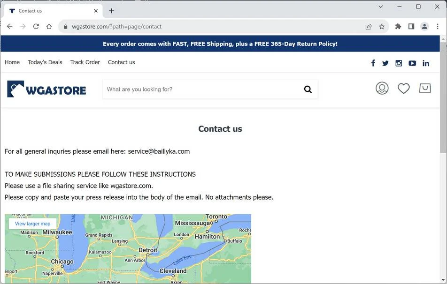Viewport: 447px width, 284px height.
Task: Open a new tab with the plus button
Action: pyautogui.click(x=111, y=11)
